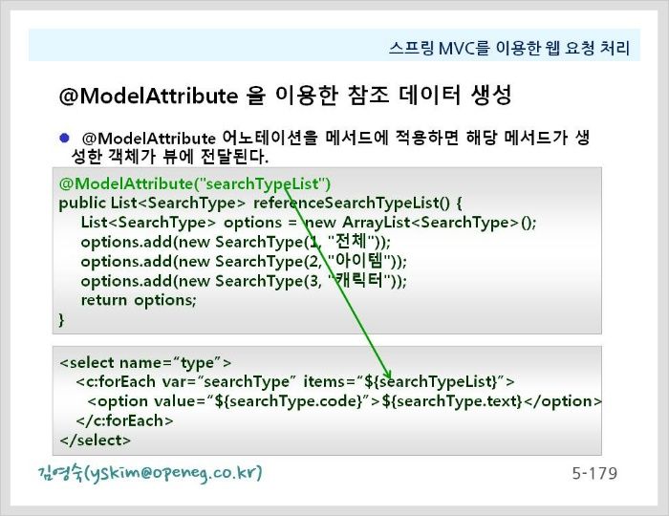Click the green '@ModelAttribute("searchTypeList")' annotation line

tap(195, 183)
